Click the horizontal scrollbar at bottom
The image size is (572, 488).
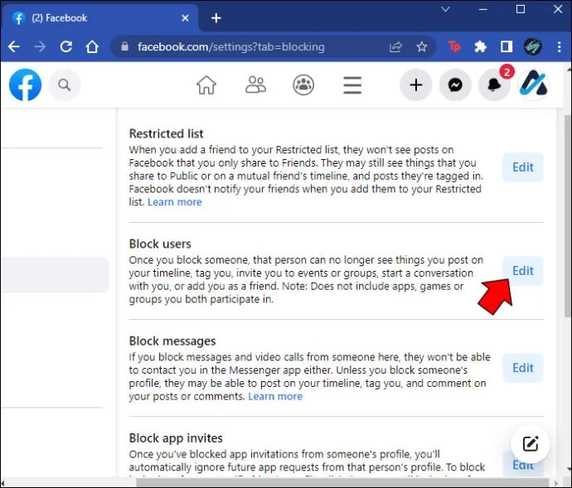(342, 482)
